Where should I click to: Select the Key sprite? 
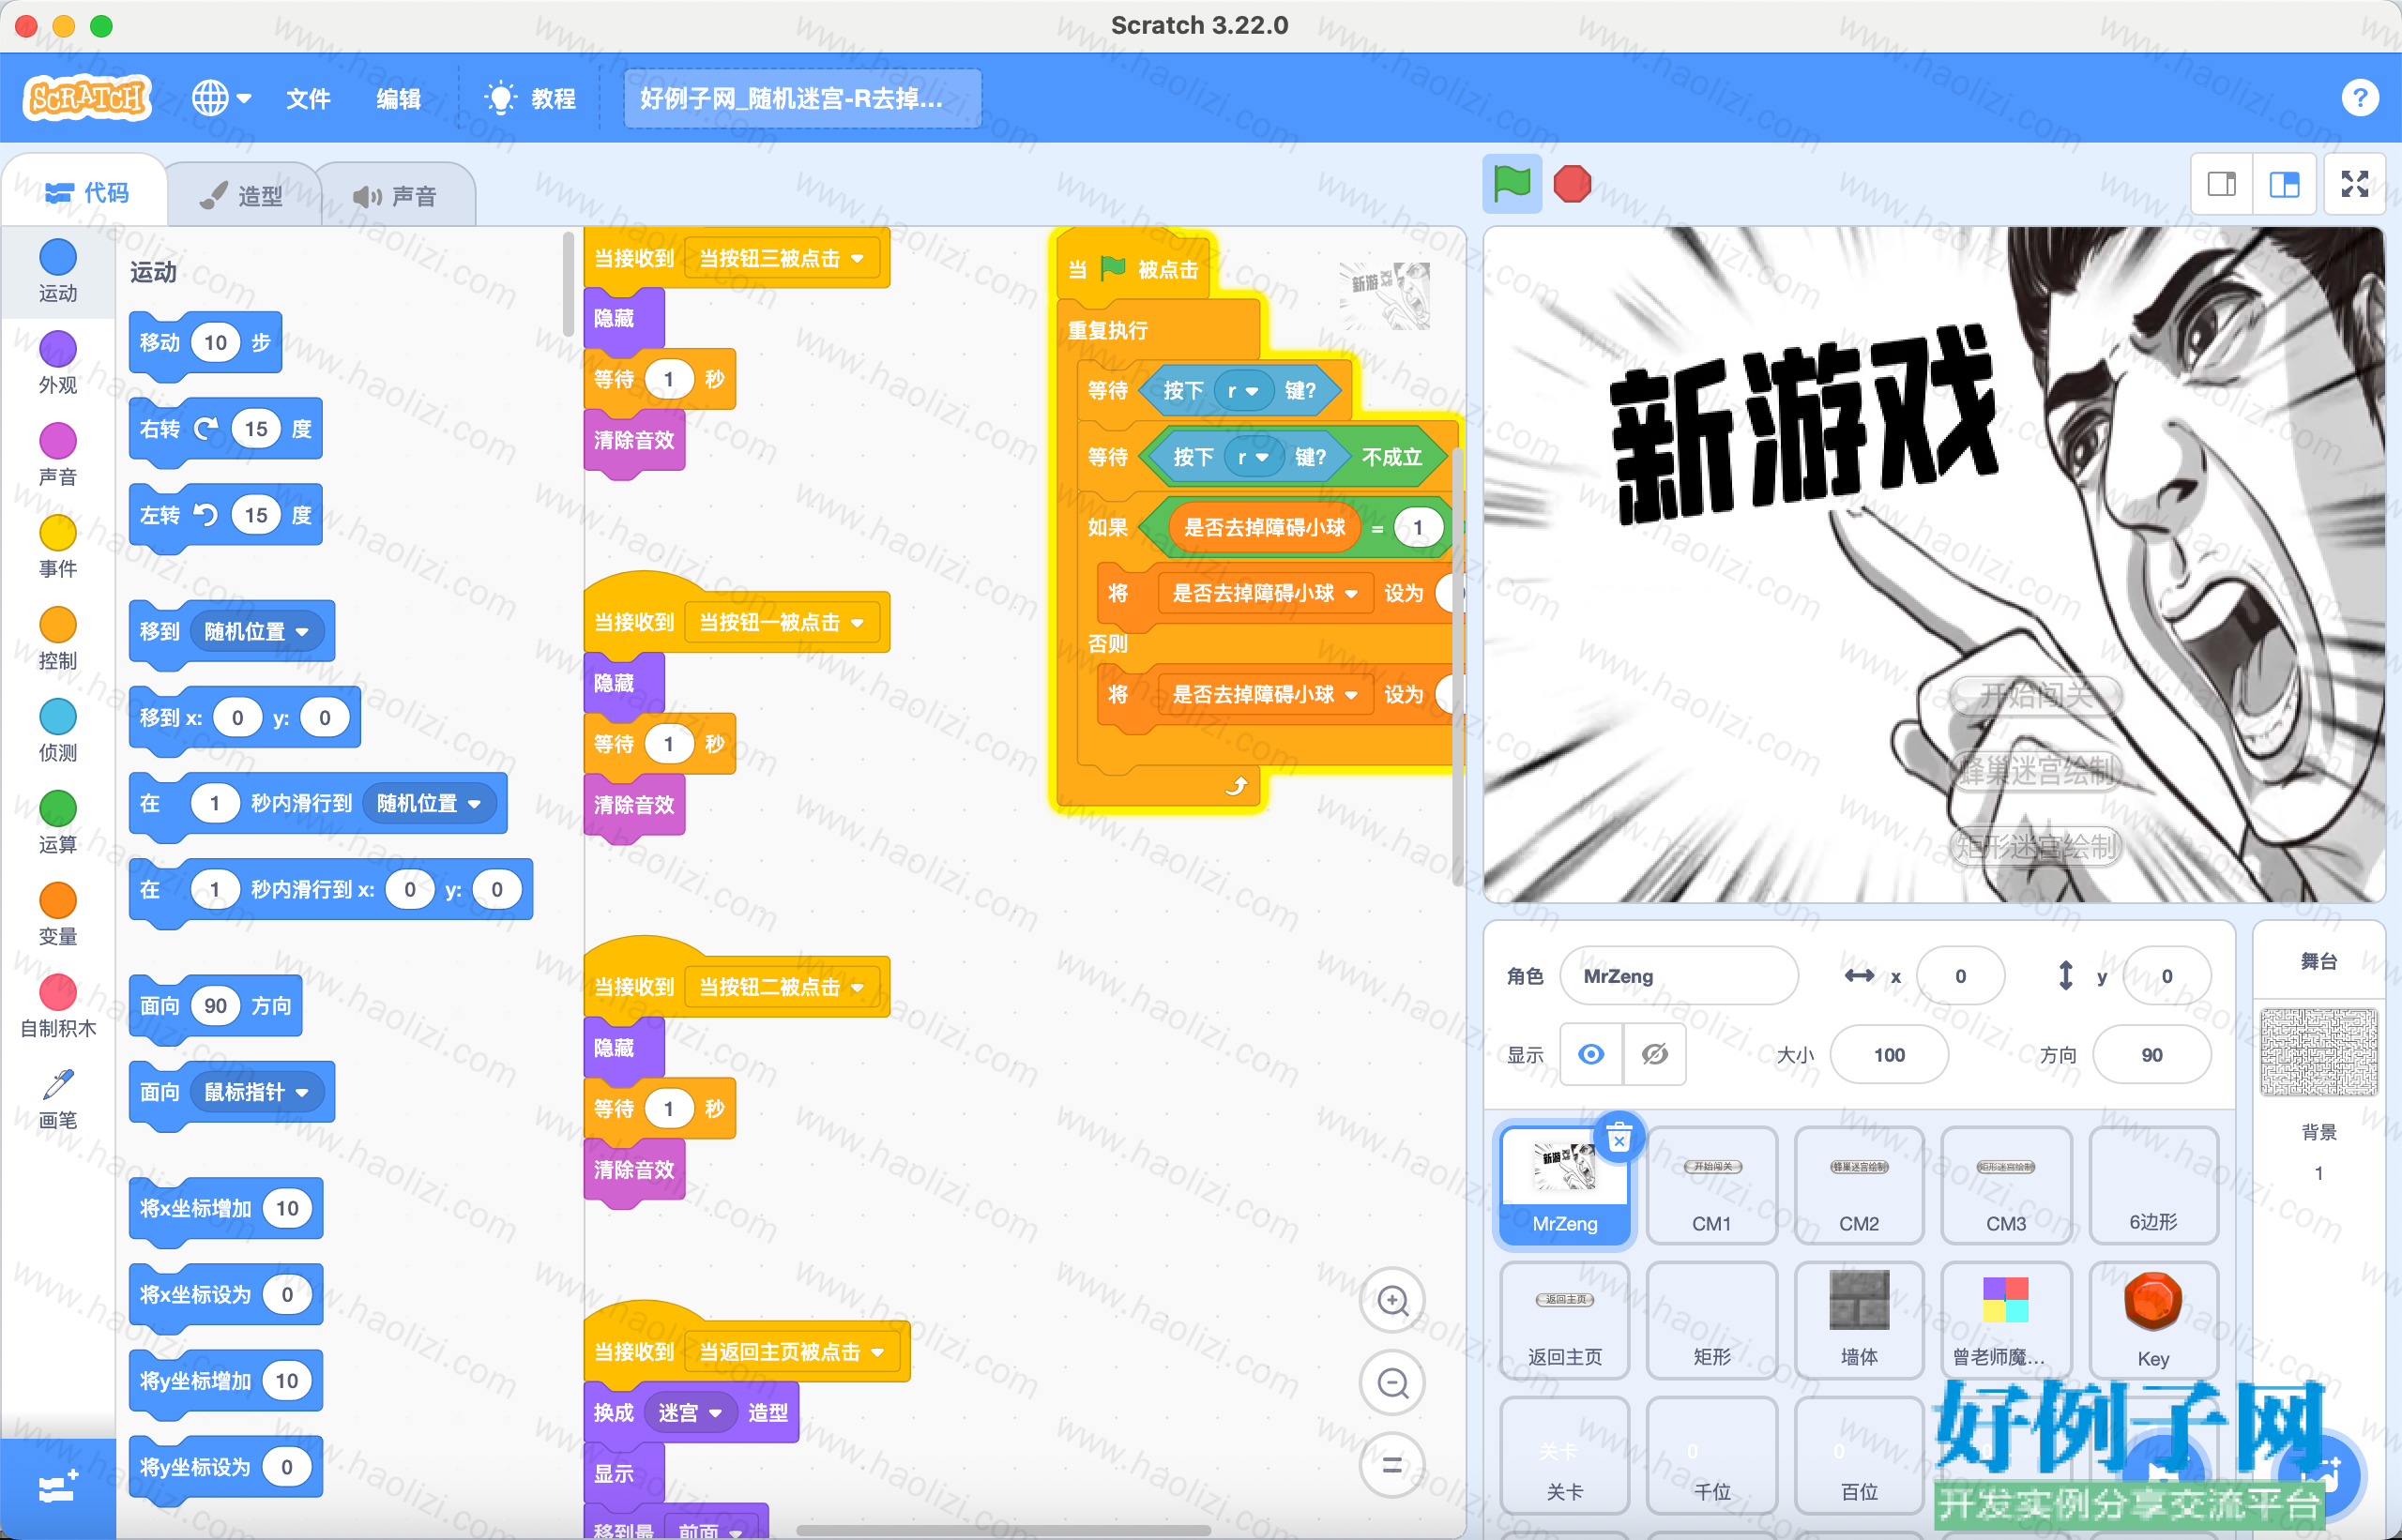click(x=2153, y=1320)
